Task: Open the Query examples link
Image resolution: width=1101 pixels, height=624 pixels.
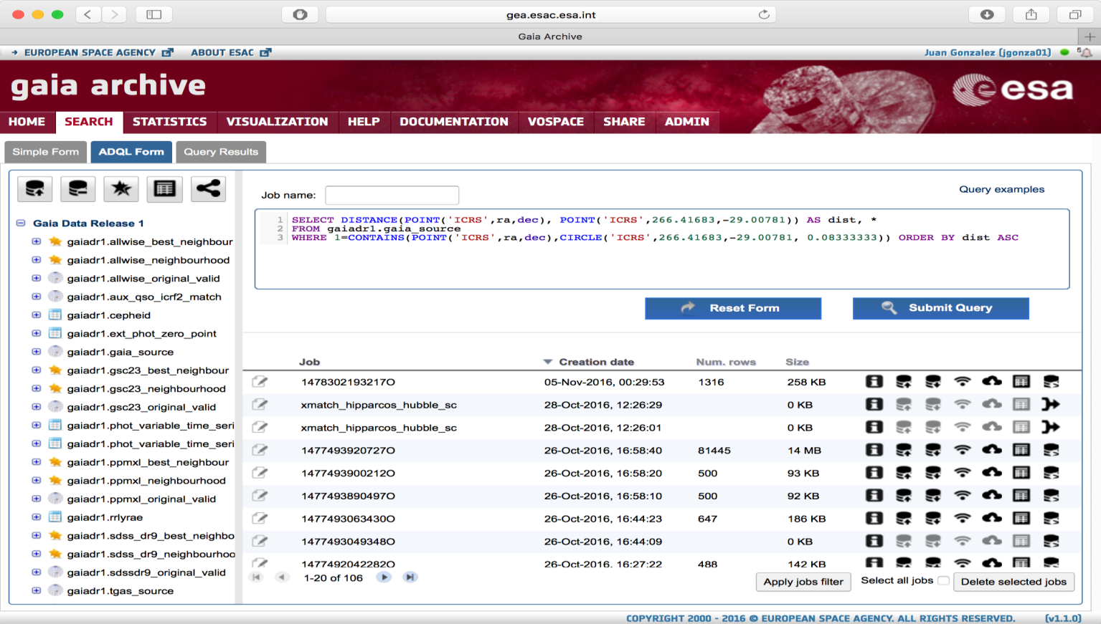Action: [1001, 189]
